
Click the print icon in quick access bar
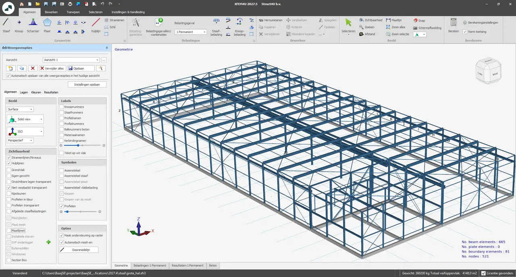70,4
